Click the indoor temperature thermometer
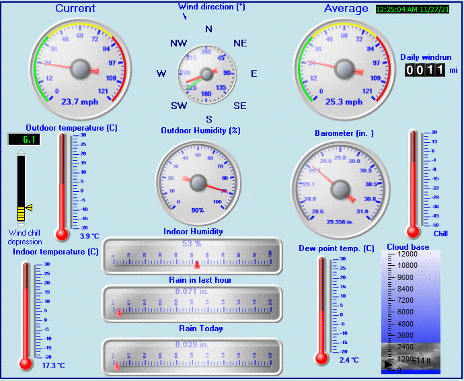464x381 pixels. pos(26,316)
